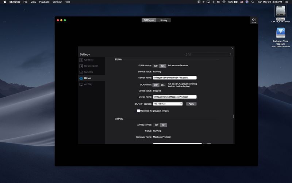Click the play-circle menu bar icon
Viewport: 292px width, 183px height.
click(199, 2)
